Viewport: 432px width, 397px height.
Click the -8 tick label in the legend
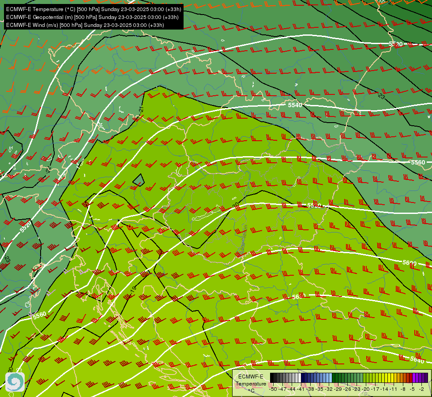403,389
